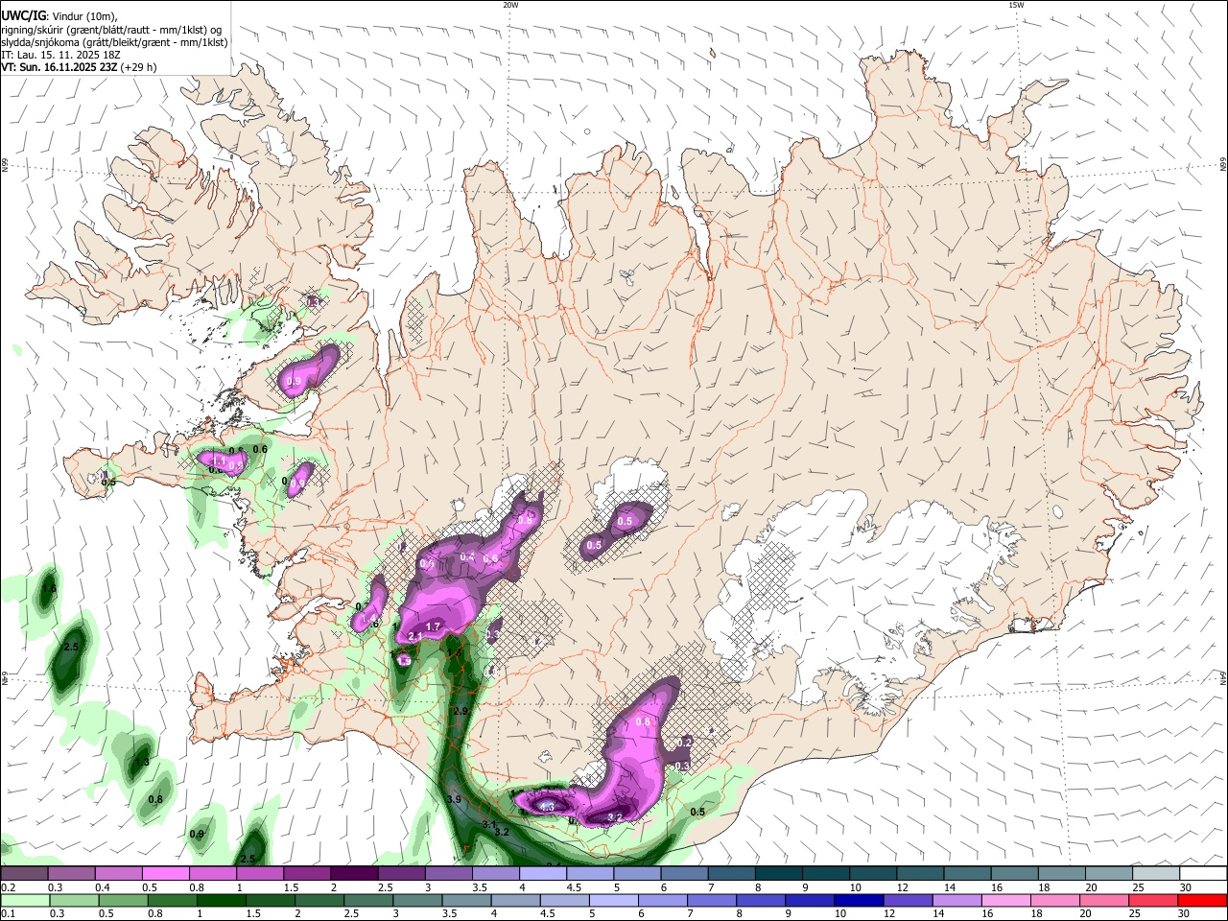Click the snow scale swatch from 6 to 7
Viewport: 1228px width, 921px height.
(684, 873)
